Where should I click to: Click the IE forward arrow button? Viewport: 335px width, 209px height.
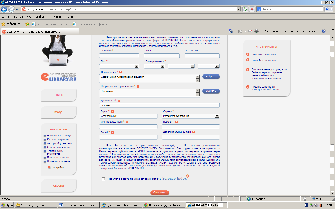pos(11,9)
